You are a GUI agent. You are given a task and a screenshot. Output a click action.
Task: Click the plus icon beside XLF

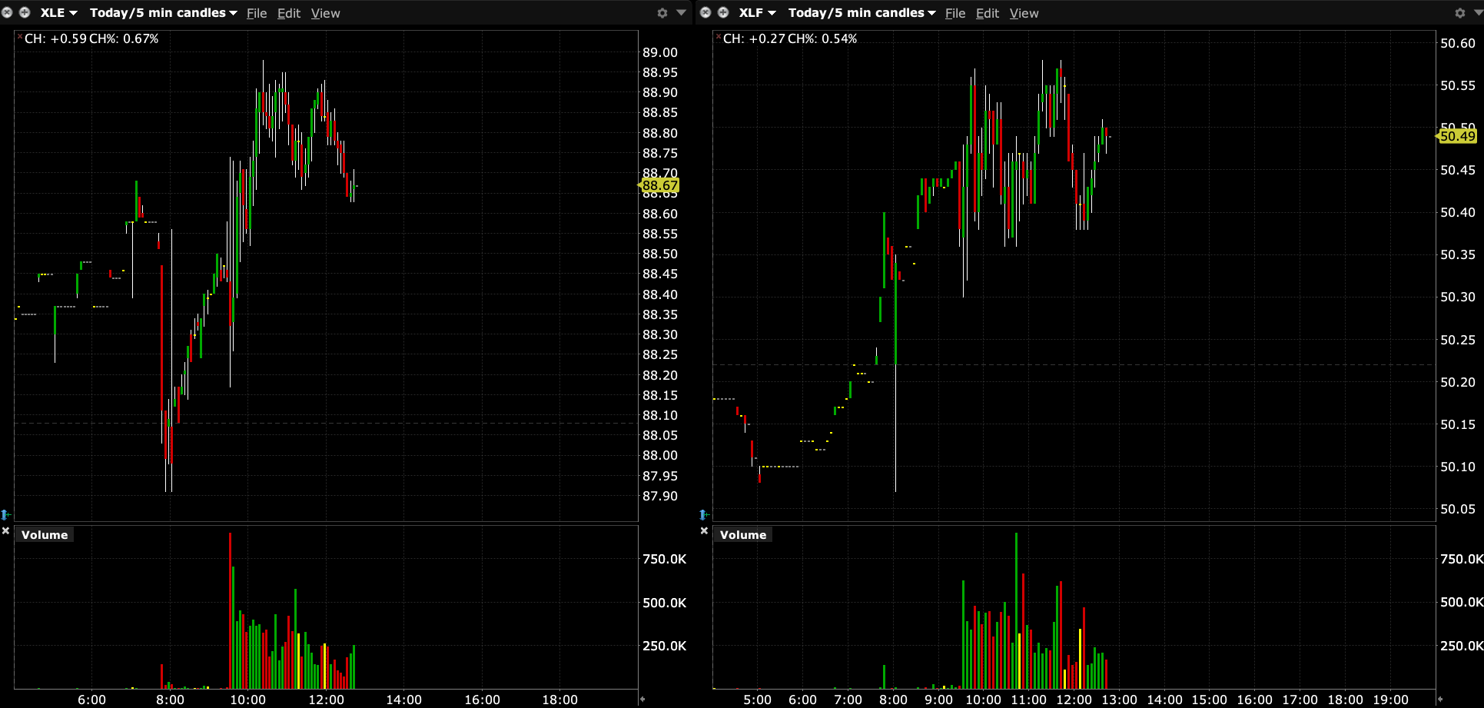723,12
